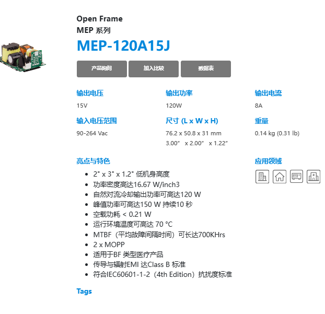The width and height of the screenshot is (325, 314).
Task: Click the MEP 系列 series label
Action: tap(94, 30)
